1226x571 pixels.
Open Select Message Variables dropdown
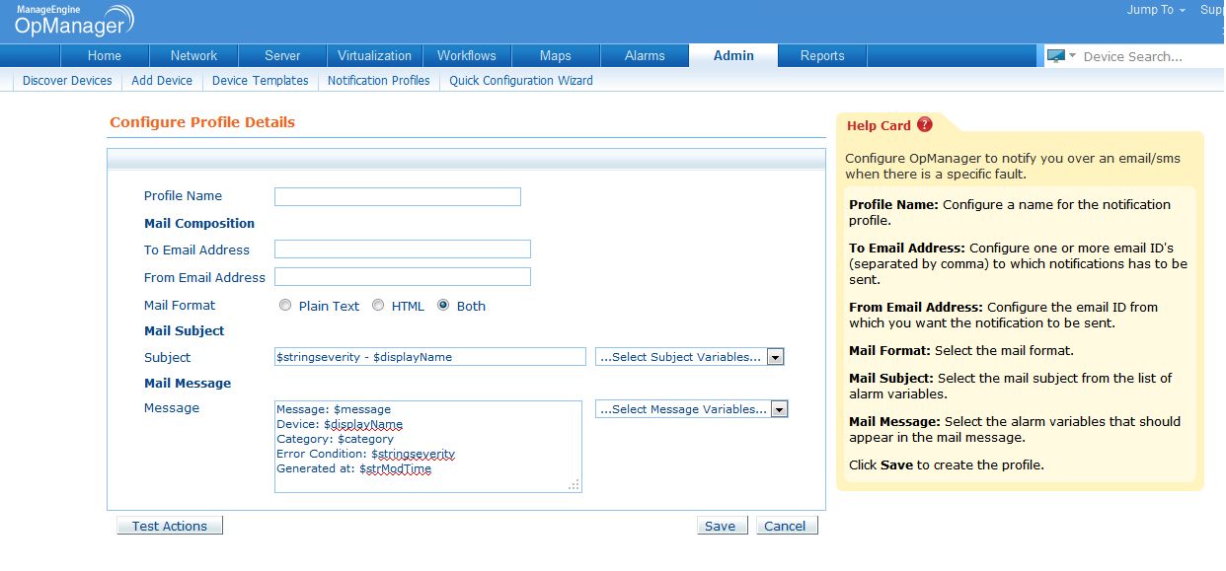tap(692, 408)
